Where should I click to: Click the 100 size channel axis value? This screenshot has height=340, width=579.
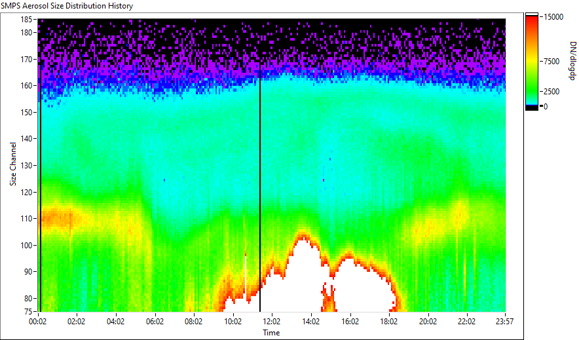coord(27,245)
